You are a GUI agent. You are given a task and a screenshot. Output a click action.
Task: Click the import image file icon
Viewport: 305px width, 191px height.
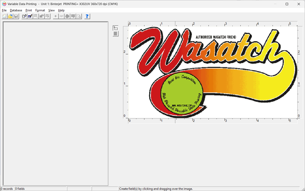24,16
